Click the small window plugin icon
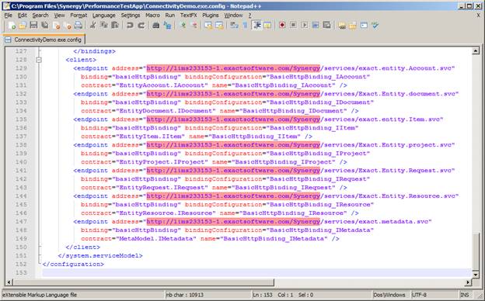The width and height of the screenshot is (485, 301). (x=364, y=26)
